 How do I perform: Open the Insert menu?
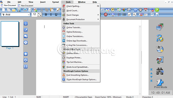(x=43, y=2)
